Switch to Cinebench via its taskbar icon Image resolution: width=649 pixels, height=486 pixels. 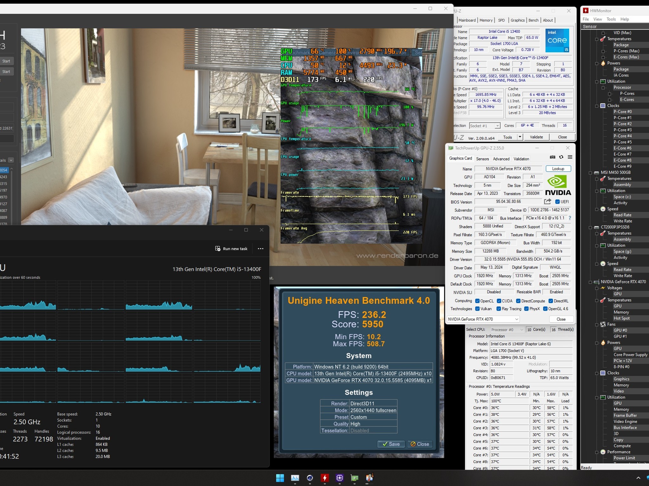pos(310,478)
